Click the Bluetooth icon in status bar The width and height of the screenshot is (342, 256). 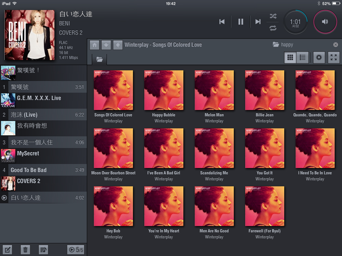click(x=319, y=3)
